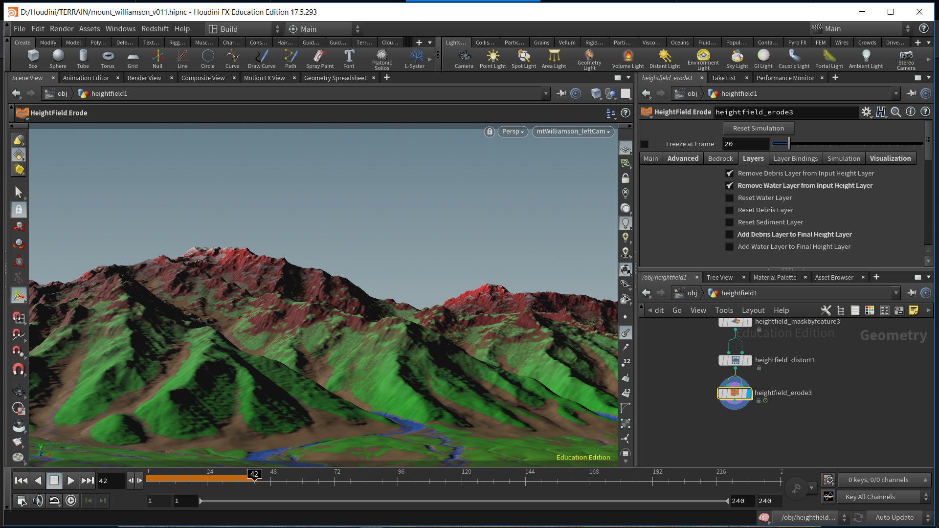Viewport: 939px width, 528px height.
Task: Open the Persp viewport dropdown
Action: pyautogui.click(x=513, y=132)
